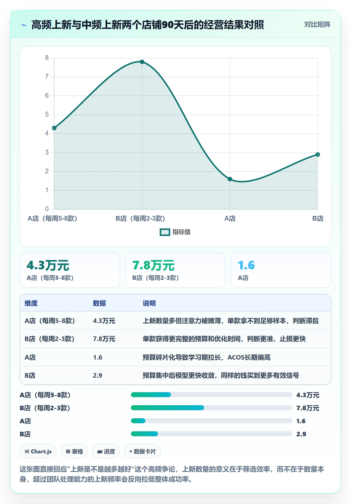Click the summary paragraph starting 这张图直接回应
Screen dimensions: 351x504
coord(172,474)
